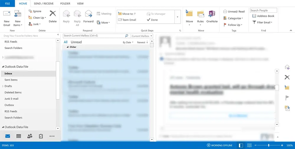
Task: Click the Search Current Mailbox field
Action: click(94, 36)
